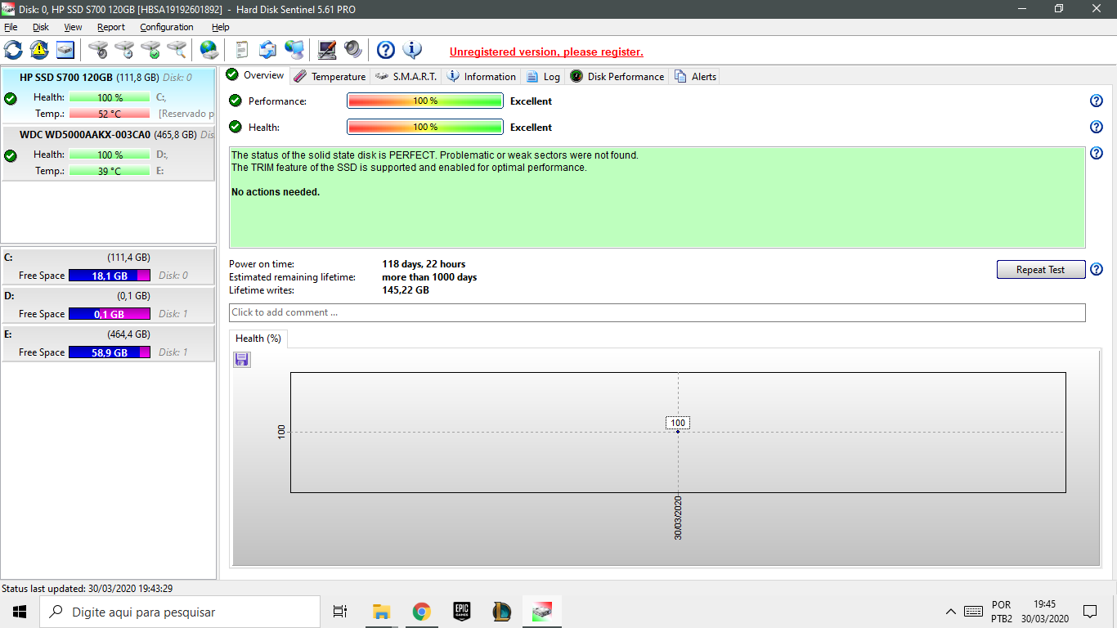Image resolution: width=1117 pixels, height=628 pixels.
Task: Click the info bubble About icon
Action: pyautogui.click(x=412, y=50)
